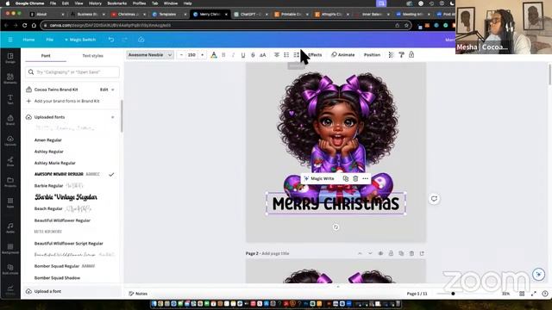Open the Background panel in the sidebar

(x=10, y=249)
